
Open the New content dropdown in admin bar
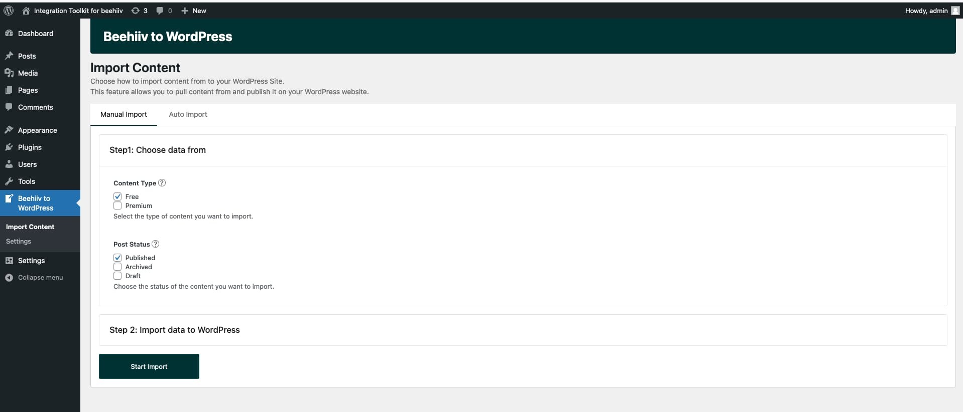point(194,11)
